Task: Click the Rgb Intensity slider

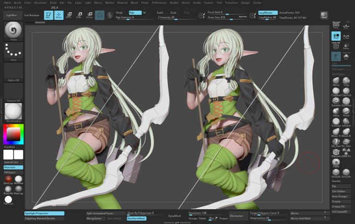Action: click(x=135, y=18)
